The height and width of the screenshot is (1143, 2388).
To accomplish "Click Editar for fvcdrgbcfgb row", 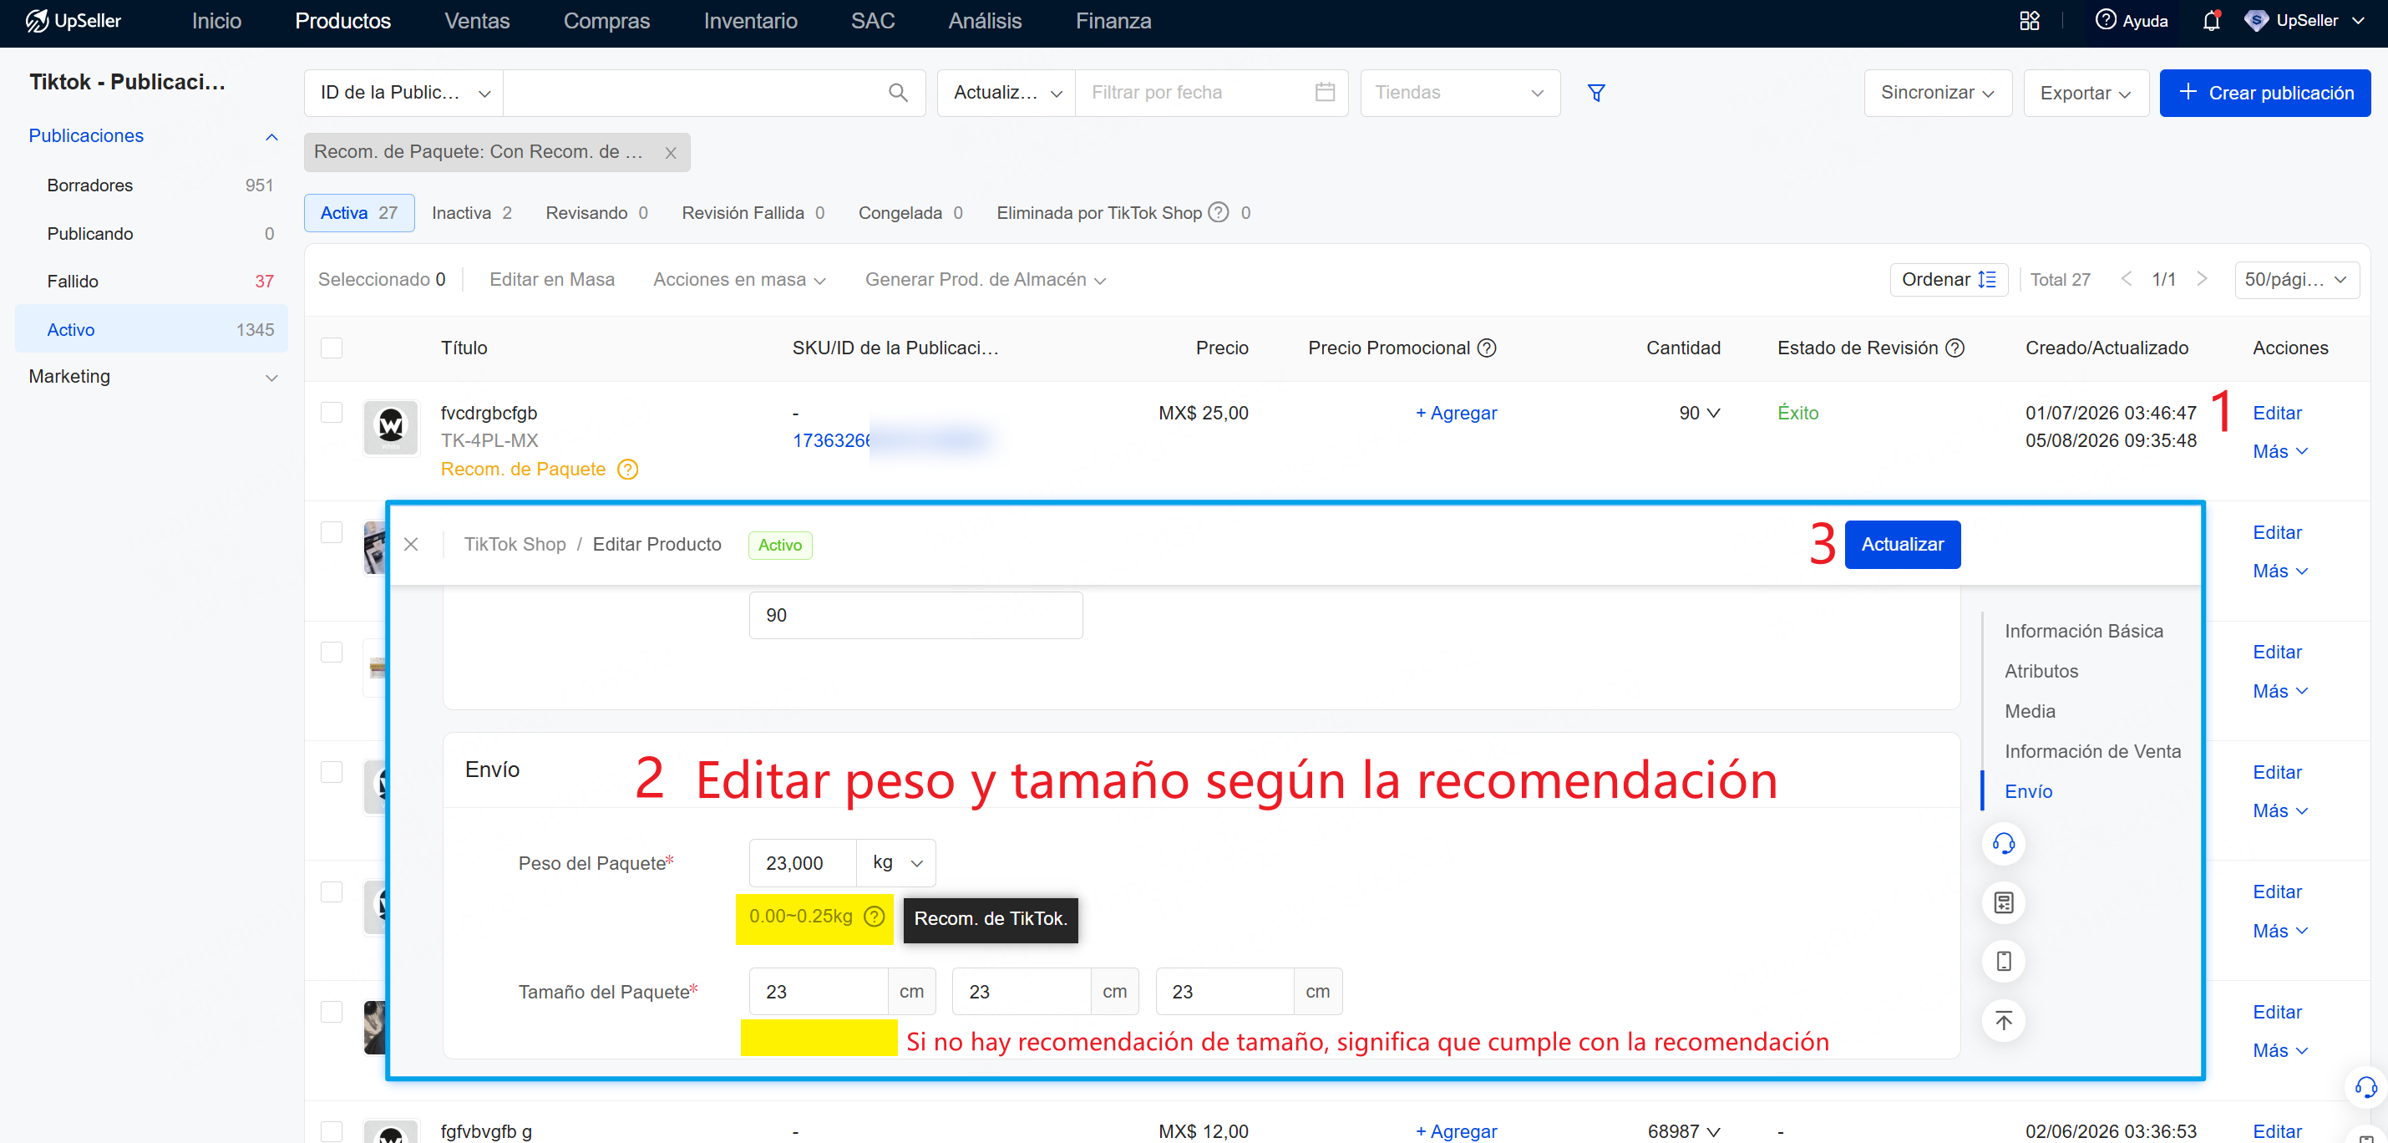I will click(x=2277, y=414).
